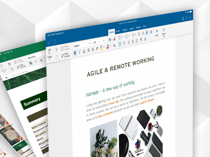The width and height of the screenshot is (210, 157).
Task: Switch to the Layout ribbon tab
Action: pyautogui.click(x=132, y=29)
